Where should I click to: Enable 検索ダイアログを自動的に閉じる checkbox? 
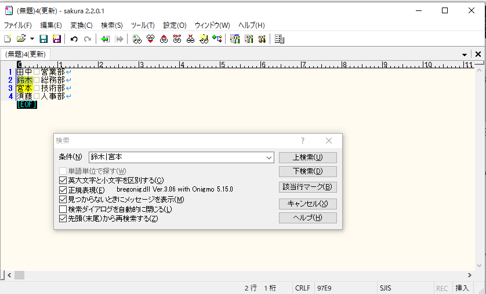63,209
